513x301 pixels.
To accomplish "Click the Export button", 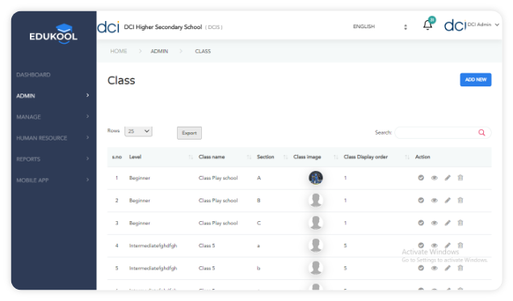I will [189, 133].
